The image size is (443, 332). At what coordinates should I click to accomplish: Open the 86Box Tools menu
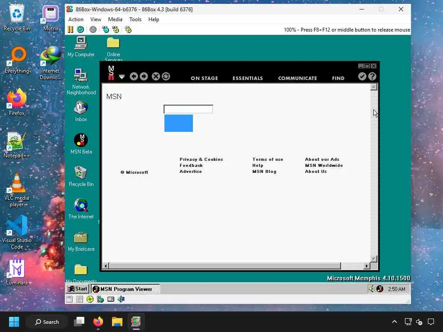pyautogui.click(x=135, y=19)
